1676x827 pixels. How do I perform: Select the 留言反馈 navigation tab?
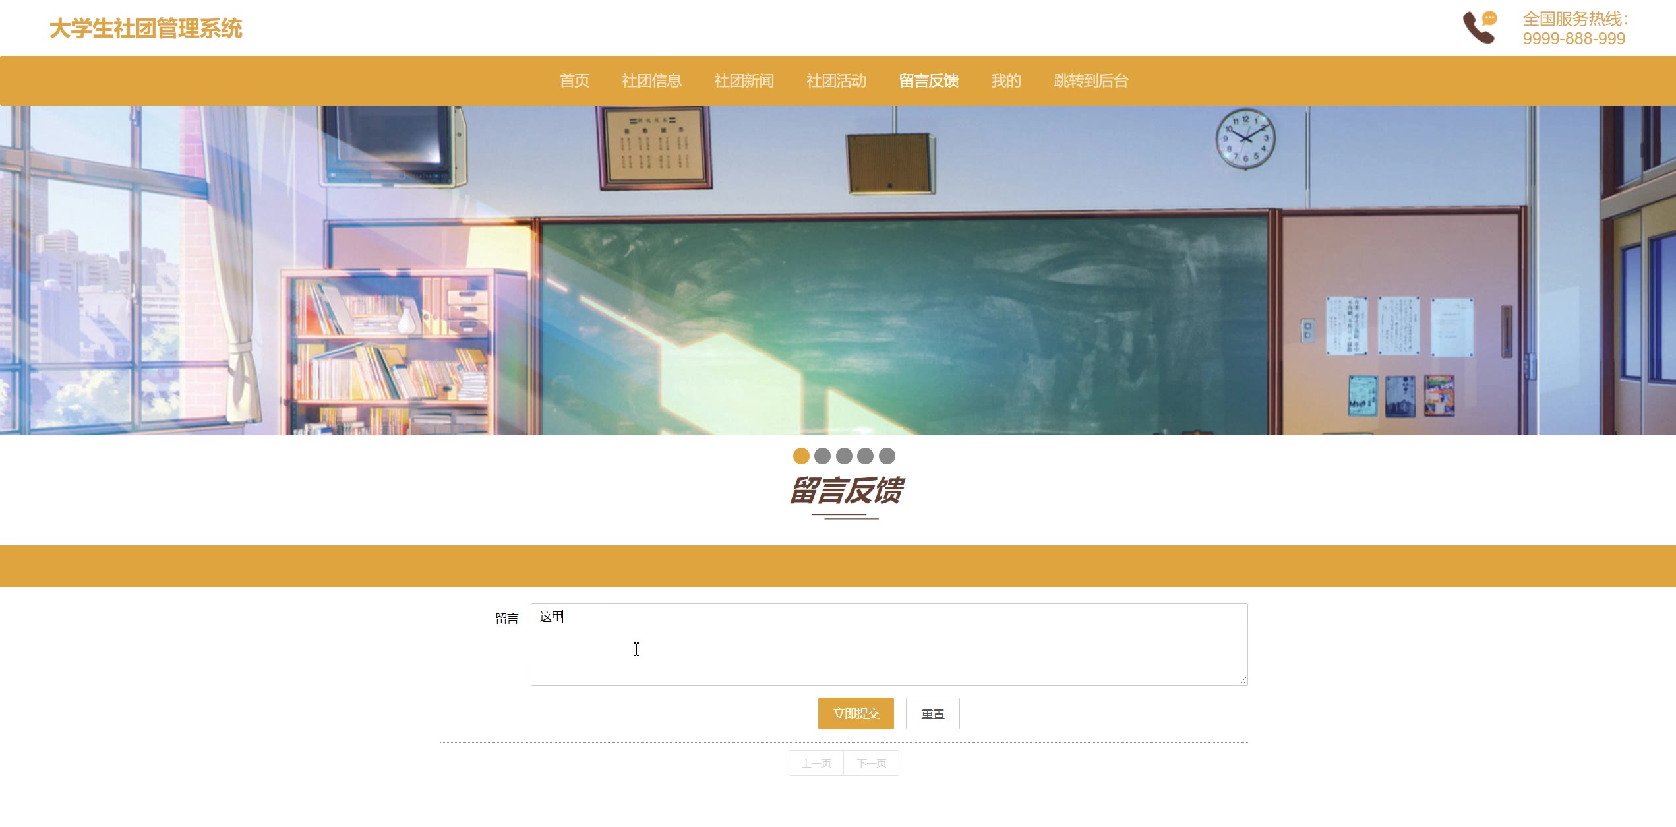928,80
